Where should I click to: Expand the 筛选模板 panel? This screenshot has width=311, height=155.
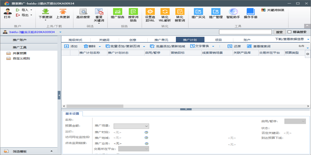pos(51,151)
